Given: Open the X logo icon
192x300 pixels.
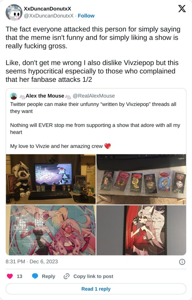Looking at the screenshot, I should (182, 8).
